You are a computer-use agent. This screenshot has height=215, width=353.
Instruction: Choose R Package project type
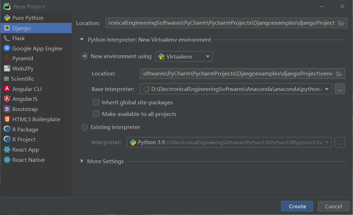tap(36, 129)
